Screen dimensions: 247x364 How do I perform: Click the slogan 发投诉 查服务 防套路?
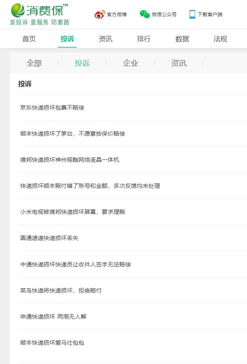coord(39,22)
